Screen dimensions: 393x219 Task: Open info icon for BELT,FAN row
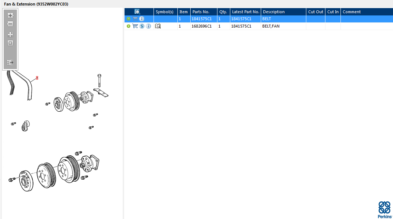tap(148, 26)
